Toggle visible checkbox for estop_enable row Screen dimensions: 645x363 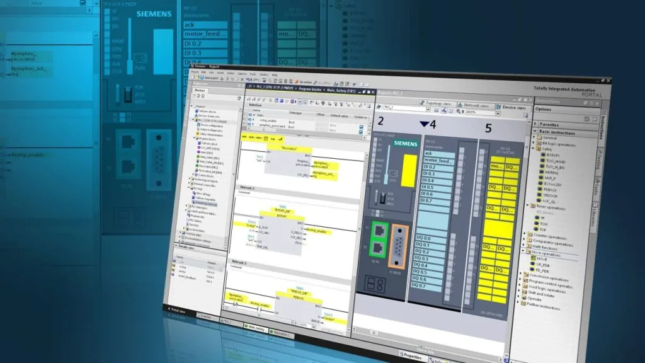click(x=361, y=127)
